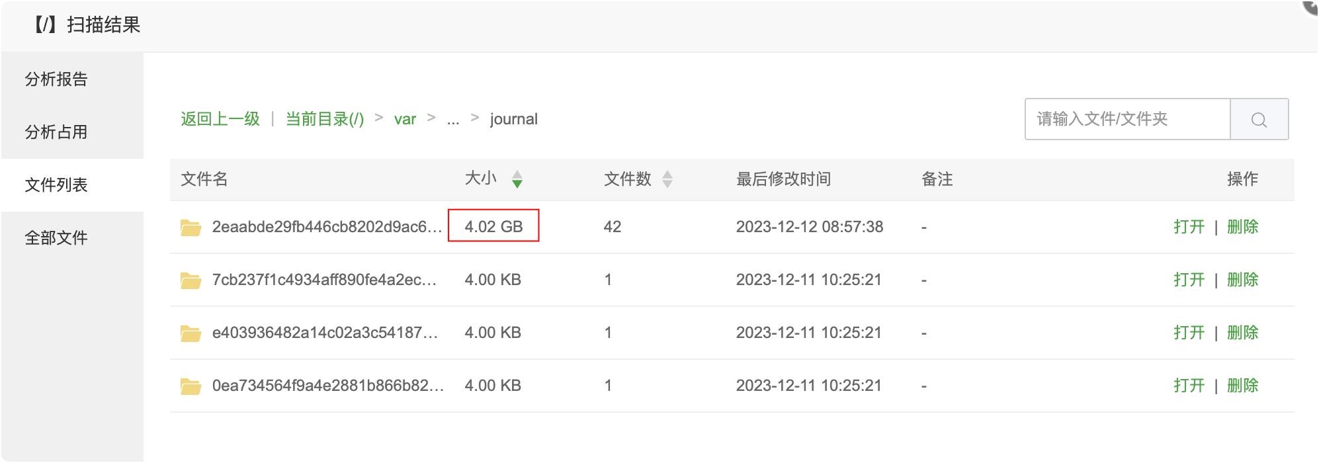
Task: Click folder icon of 2eaabde29fb446cb8202d9ac6 row
Action: (x=191, y=228)
